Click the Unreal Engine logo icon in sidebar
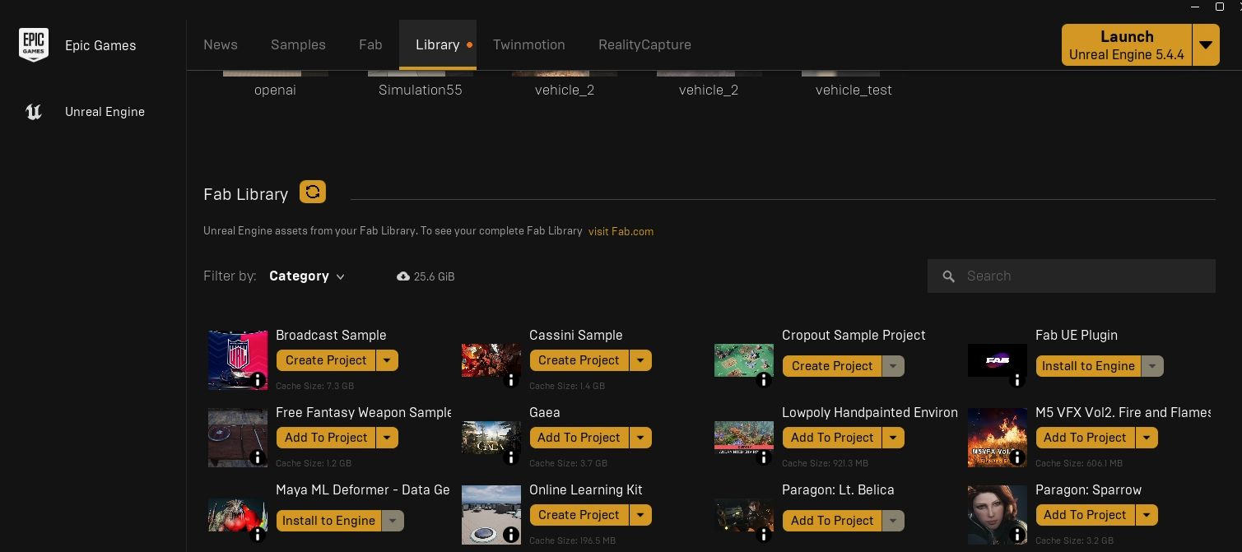 [x=34, y=112]
